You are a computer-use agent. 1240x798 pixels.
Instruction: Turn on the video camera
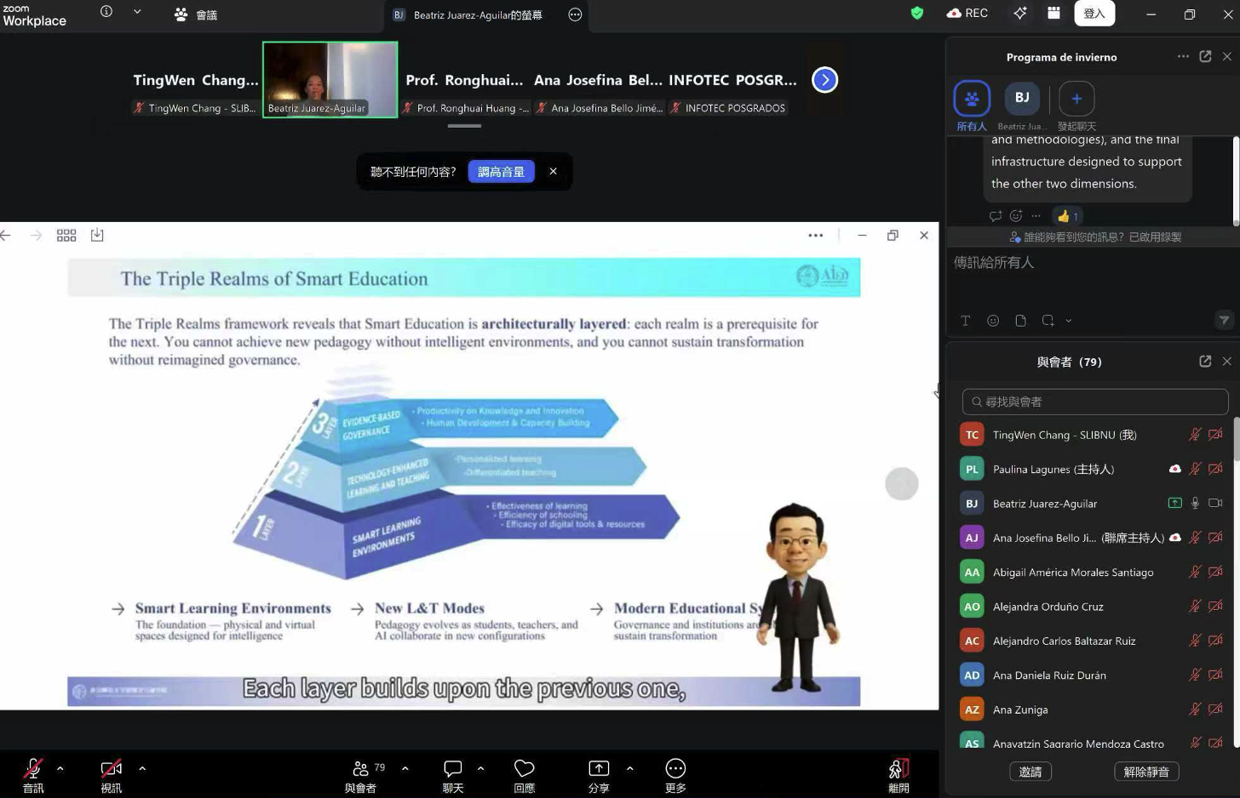(x=111, y=769)
